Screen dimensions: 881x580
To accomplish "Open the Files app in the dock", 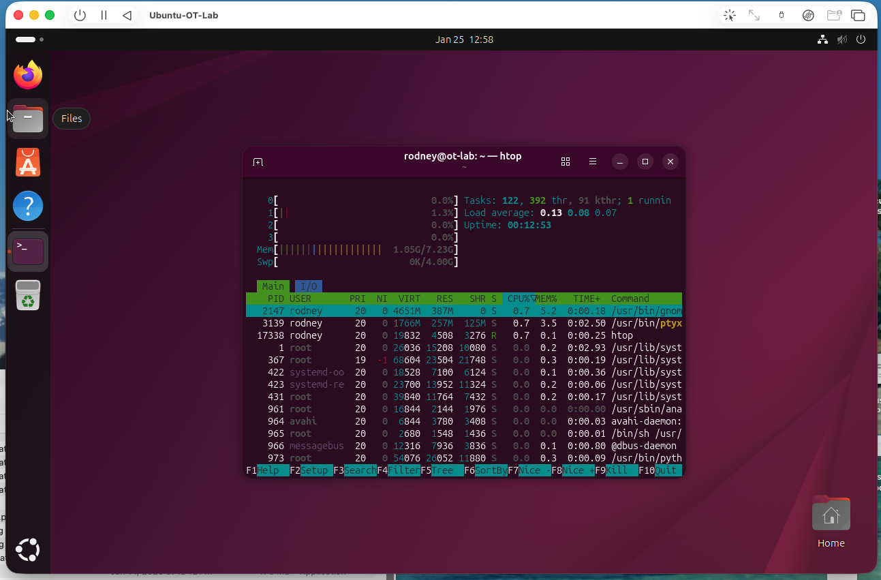I will pos(27,119).
